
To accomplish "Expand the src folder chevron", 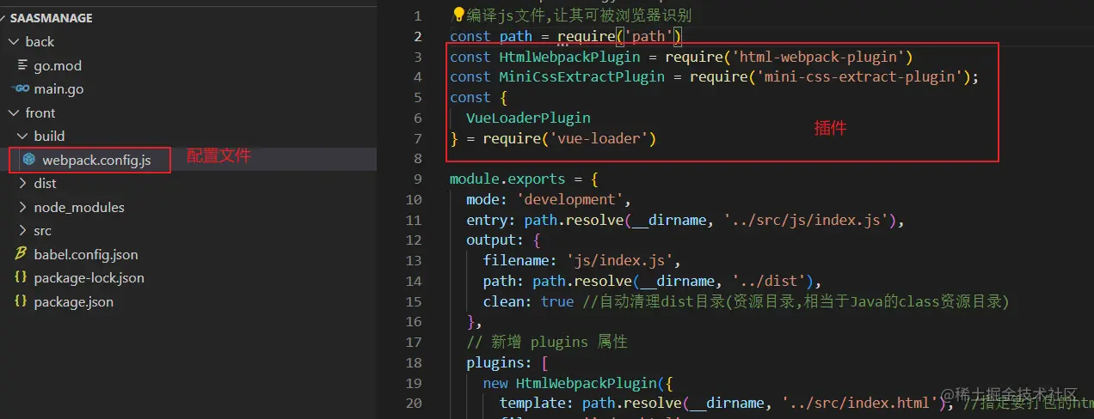I will click(22, 231).
